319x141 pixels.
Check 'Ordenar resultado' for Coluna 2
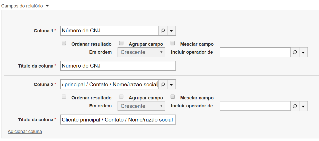click(64, 97)
